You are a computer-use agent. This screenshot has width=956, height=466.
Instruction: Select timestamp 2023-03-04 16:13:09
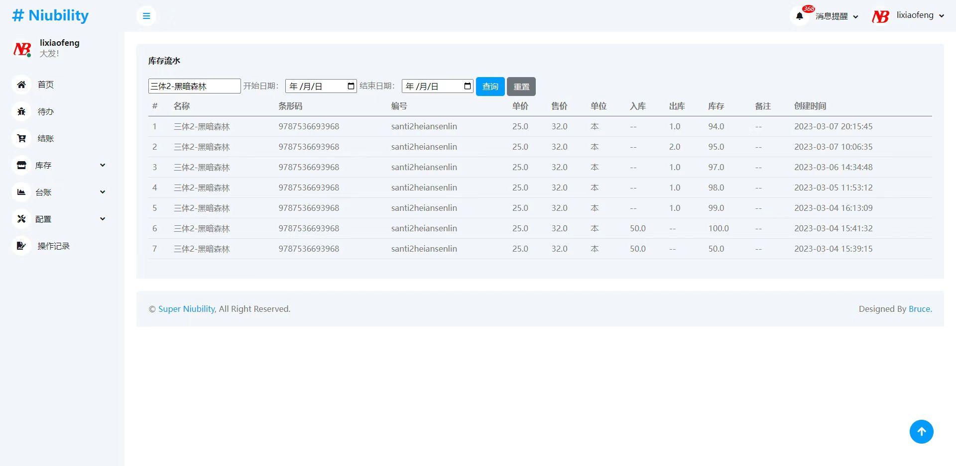click(834, 208)
